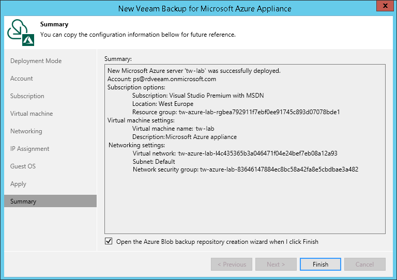The image size is (397, 280).
Task: Click the Virtual network tw-azure-lab-l4c line
Action: [235, 153]
